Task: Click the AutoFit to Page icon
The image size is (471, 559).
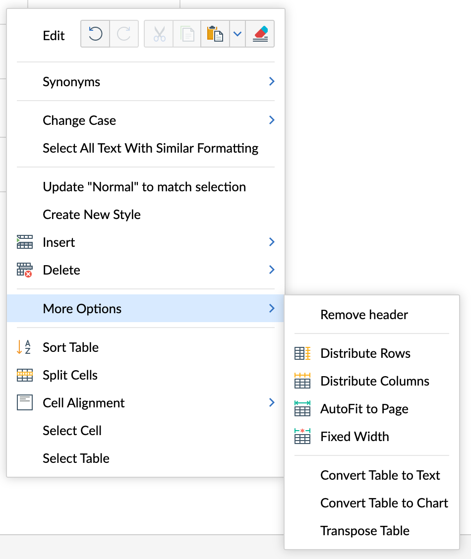Action: (x=302, y=409)
